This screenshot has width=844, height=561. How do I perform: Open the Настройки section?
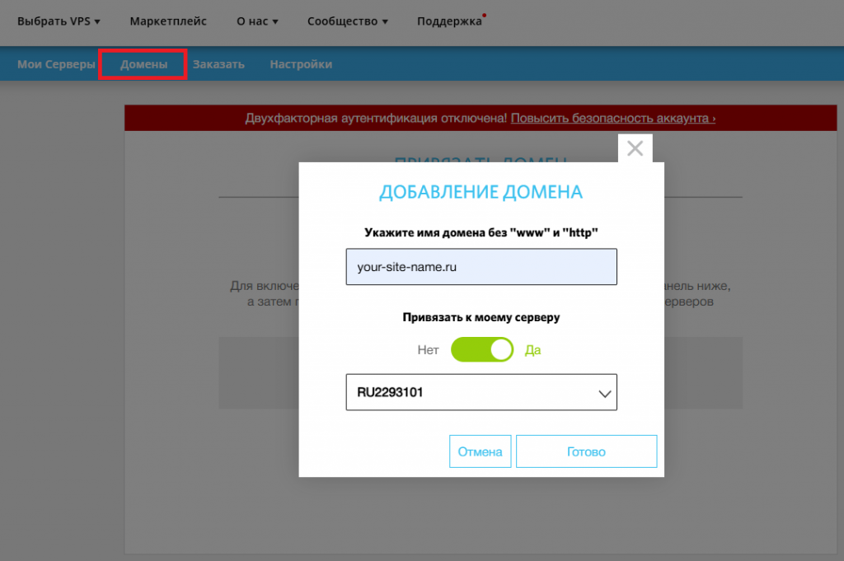(x=300, y=63)
